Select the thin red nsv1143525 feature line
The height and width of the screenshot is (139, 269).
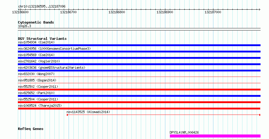(164, 115)
